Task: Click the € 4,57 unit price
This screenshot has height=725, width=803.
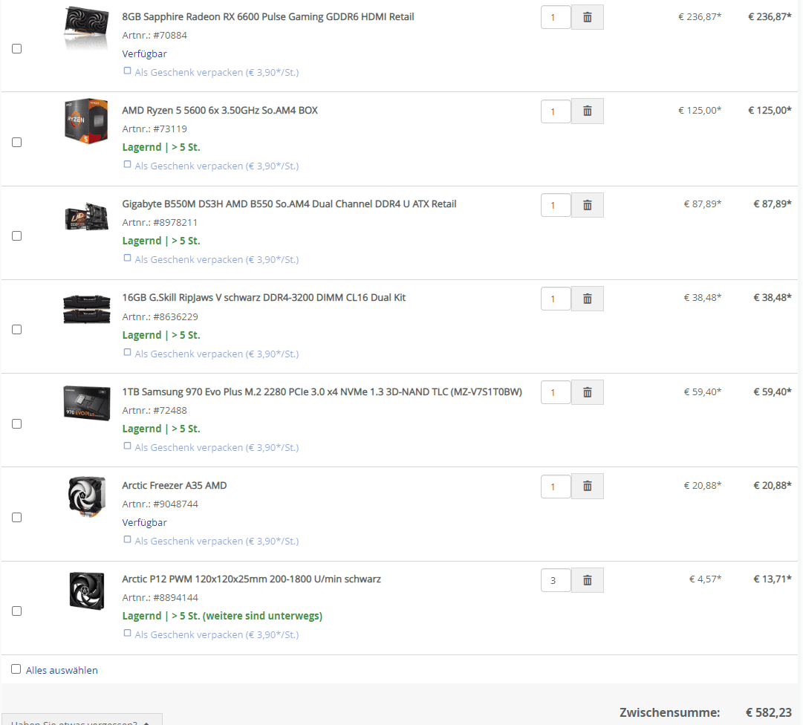Action: [x=705, y=579]
